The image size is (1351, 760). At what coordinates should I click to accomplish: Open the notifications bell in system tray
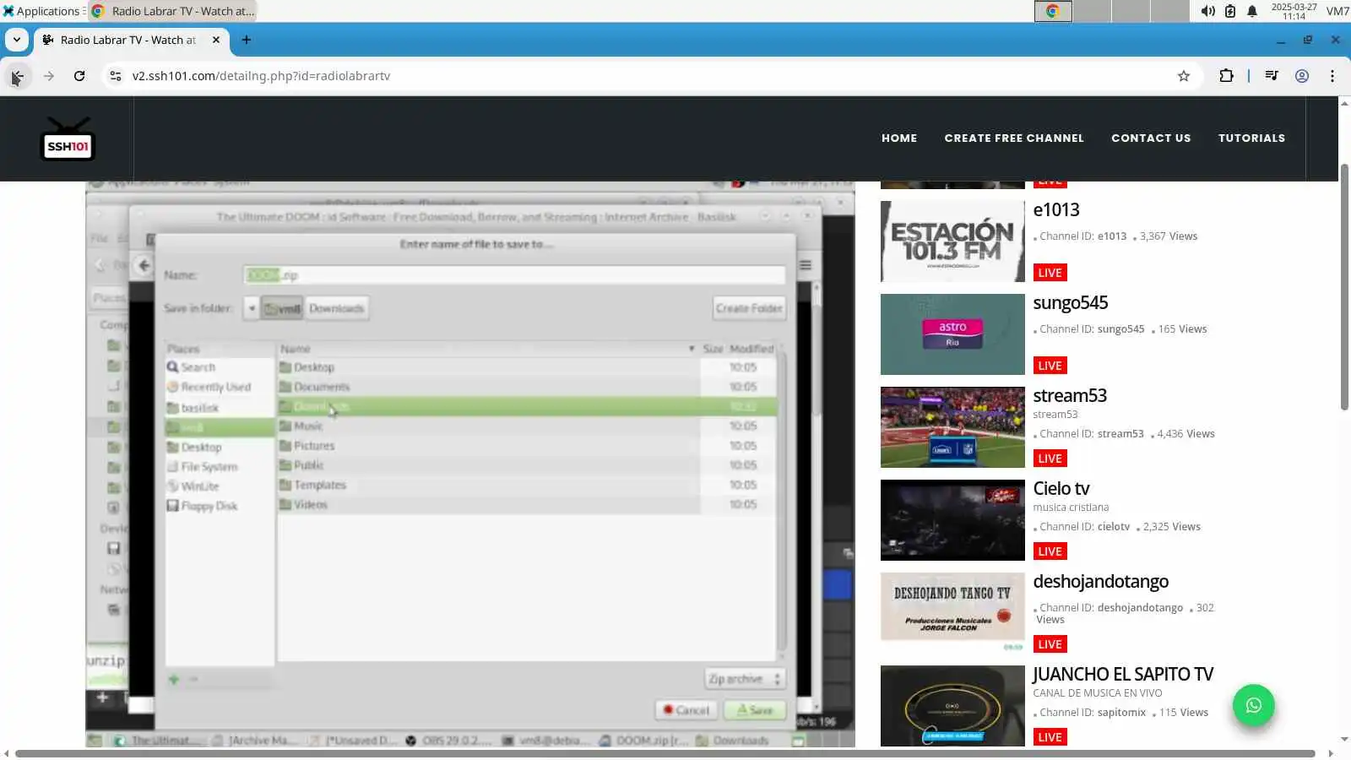coord(1252,11)
